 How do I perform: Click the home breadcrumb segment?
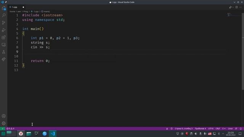12,11
